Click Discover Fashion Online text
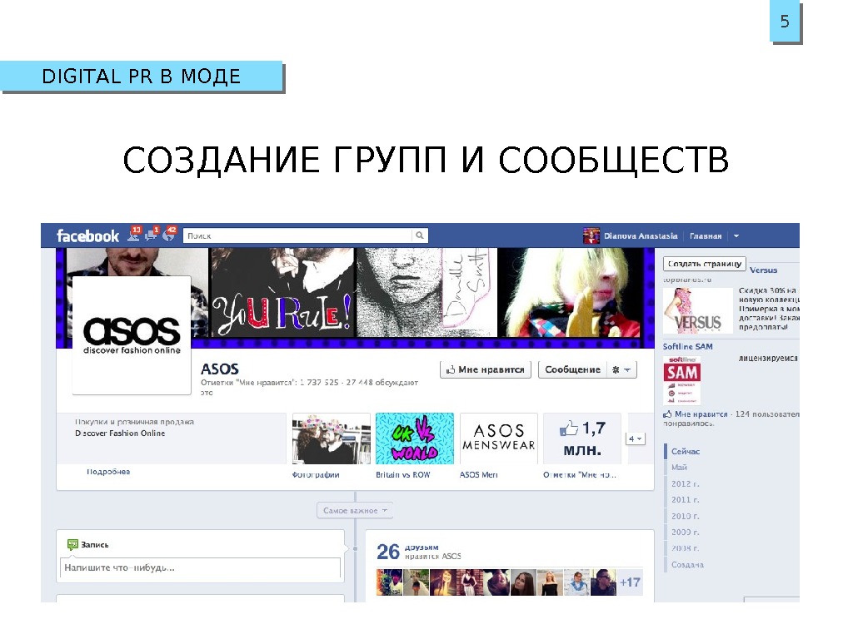 (x=120, y=433)
